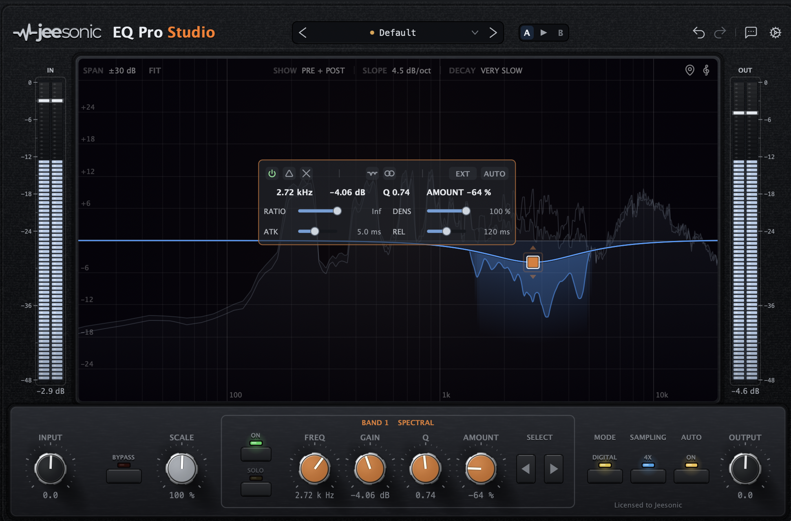Open the comments speech bubble icon
Image resolution: width=791 pixels, height=521 pixels.
tap(751, 33)
